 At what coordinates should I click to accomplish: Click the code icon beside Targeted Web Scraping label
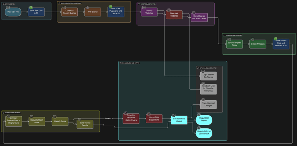click(224, 35)
